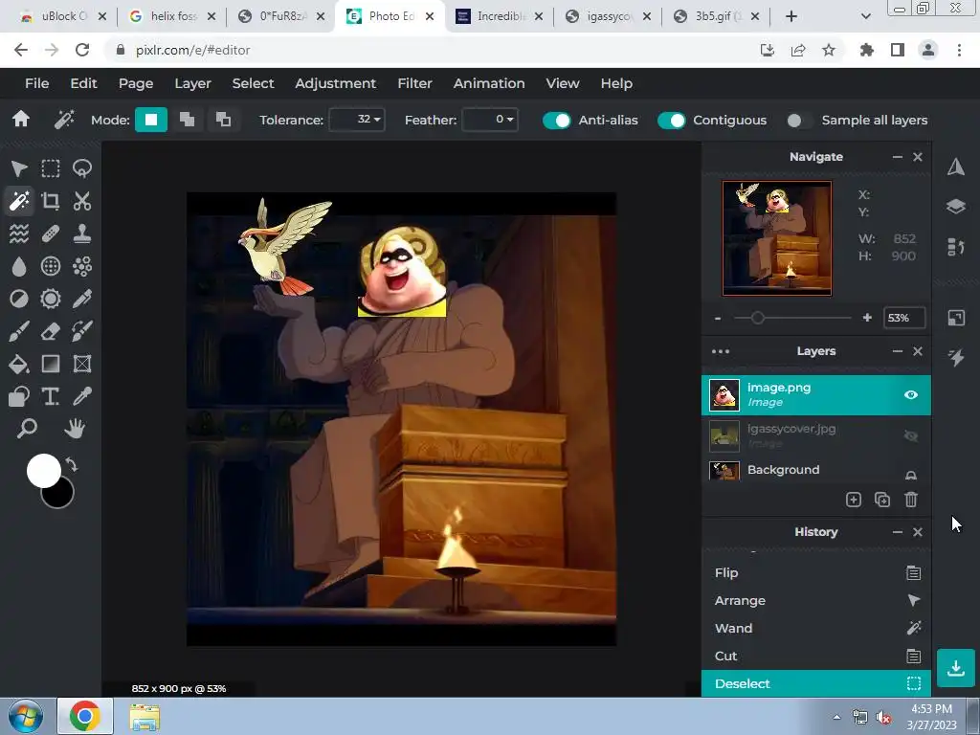Open the white foreground color swatch
This screenshot has width=980, height=735.
(43, 471)
